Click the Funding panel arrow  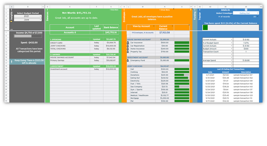pyautogui.click(x=195, y=10)
